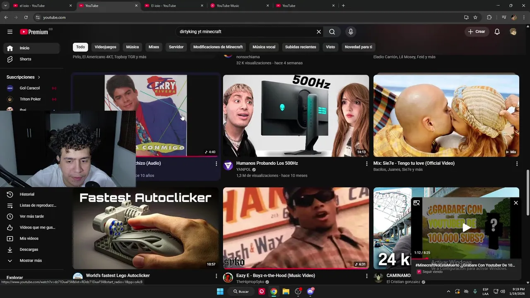The width and height of the screenshot is (530, 298).
Task: Open the account avatar menu
Action: pyautogui.click(x=513, y=32)
